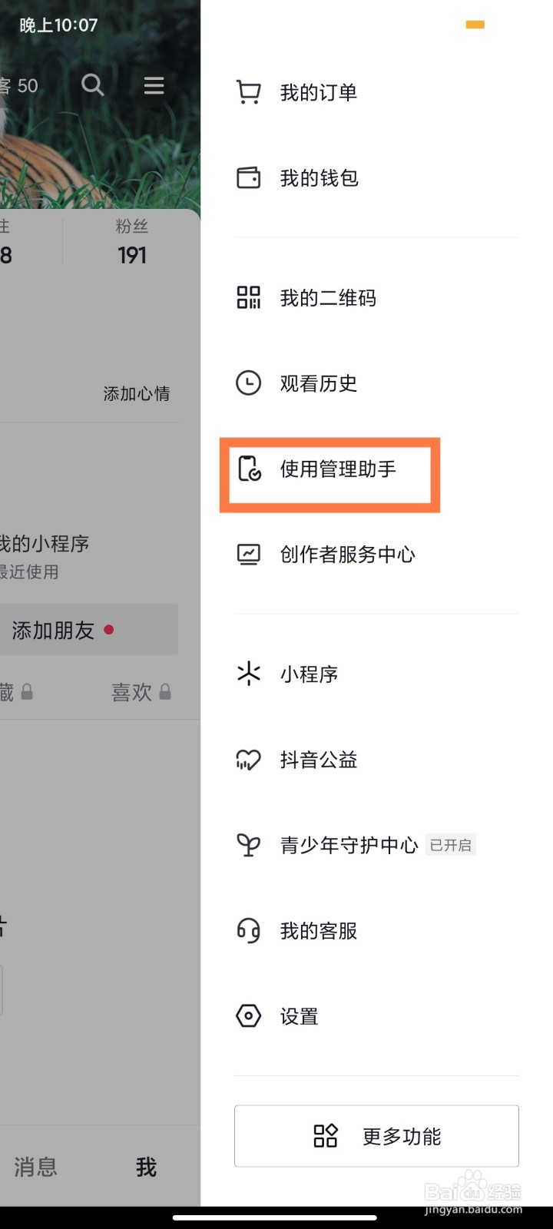Tap the clock icon for watch history

coord(248,383)
